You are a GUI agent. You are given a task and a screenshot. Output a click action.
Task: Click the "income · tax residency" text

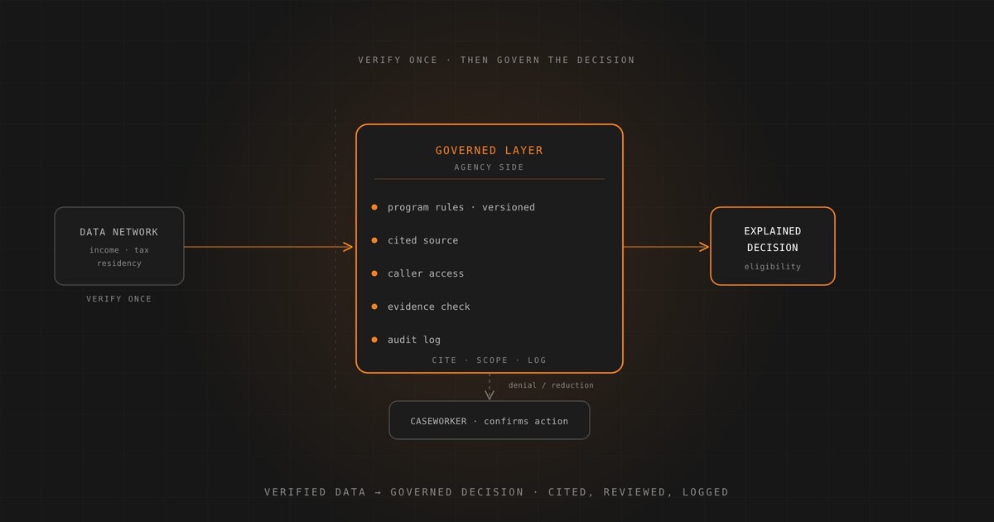pyautogui.click(x=119, y=257)
